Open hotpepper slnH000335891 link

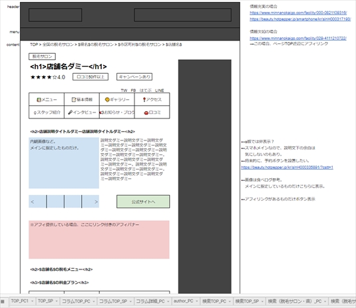tap(287, 167)
